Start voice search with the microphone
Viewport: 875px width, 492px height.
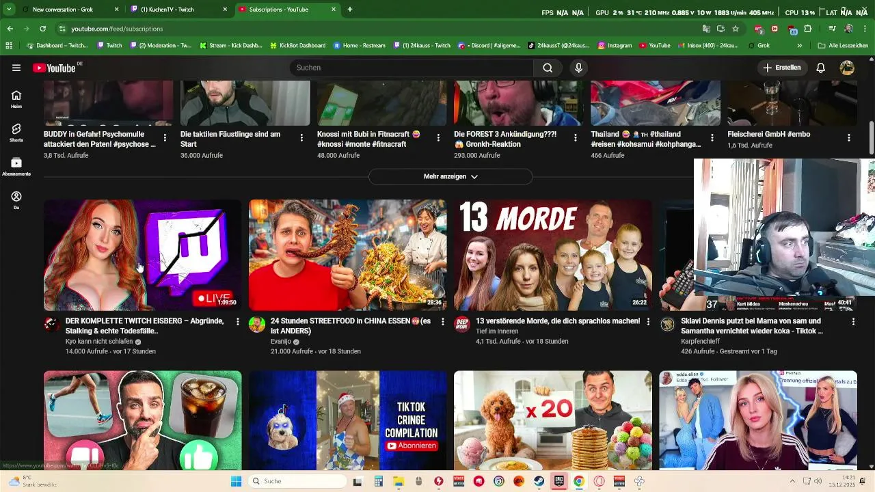pos(578,68)
